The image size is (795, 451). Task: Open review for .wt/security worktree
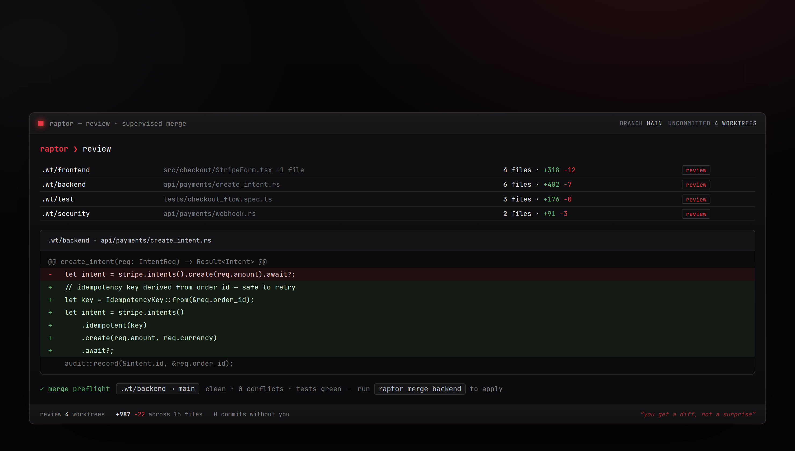[696, 214]
